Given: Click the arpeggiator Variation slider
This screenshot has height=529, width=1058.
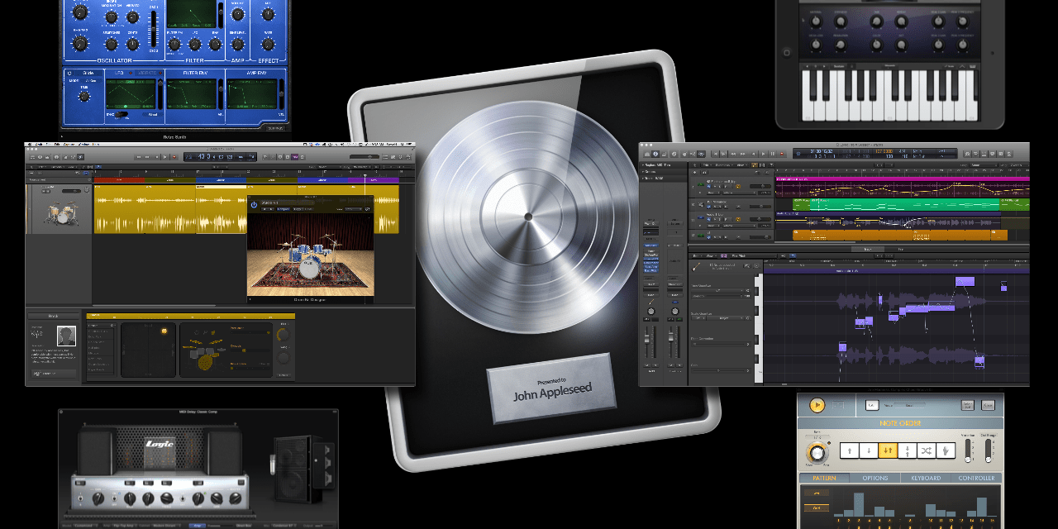Looking at the screenshot, I should (x=968, y=450).
